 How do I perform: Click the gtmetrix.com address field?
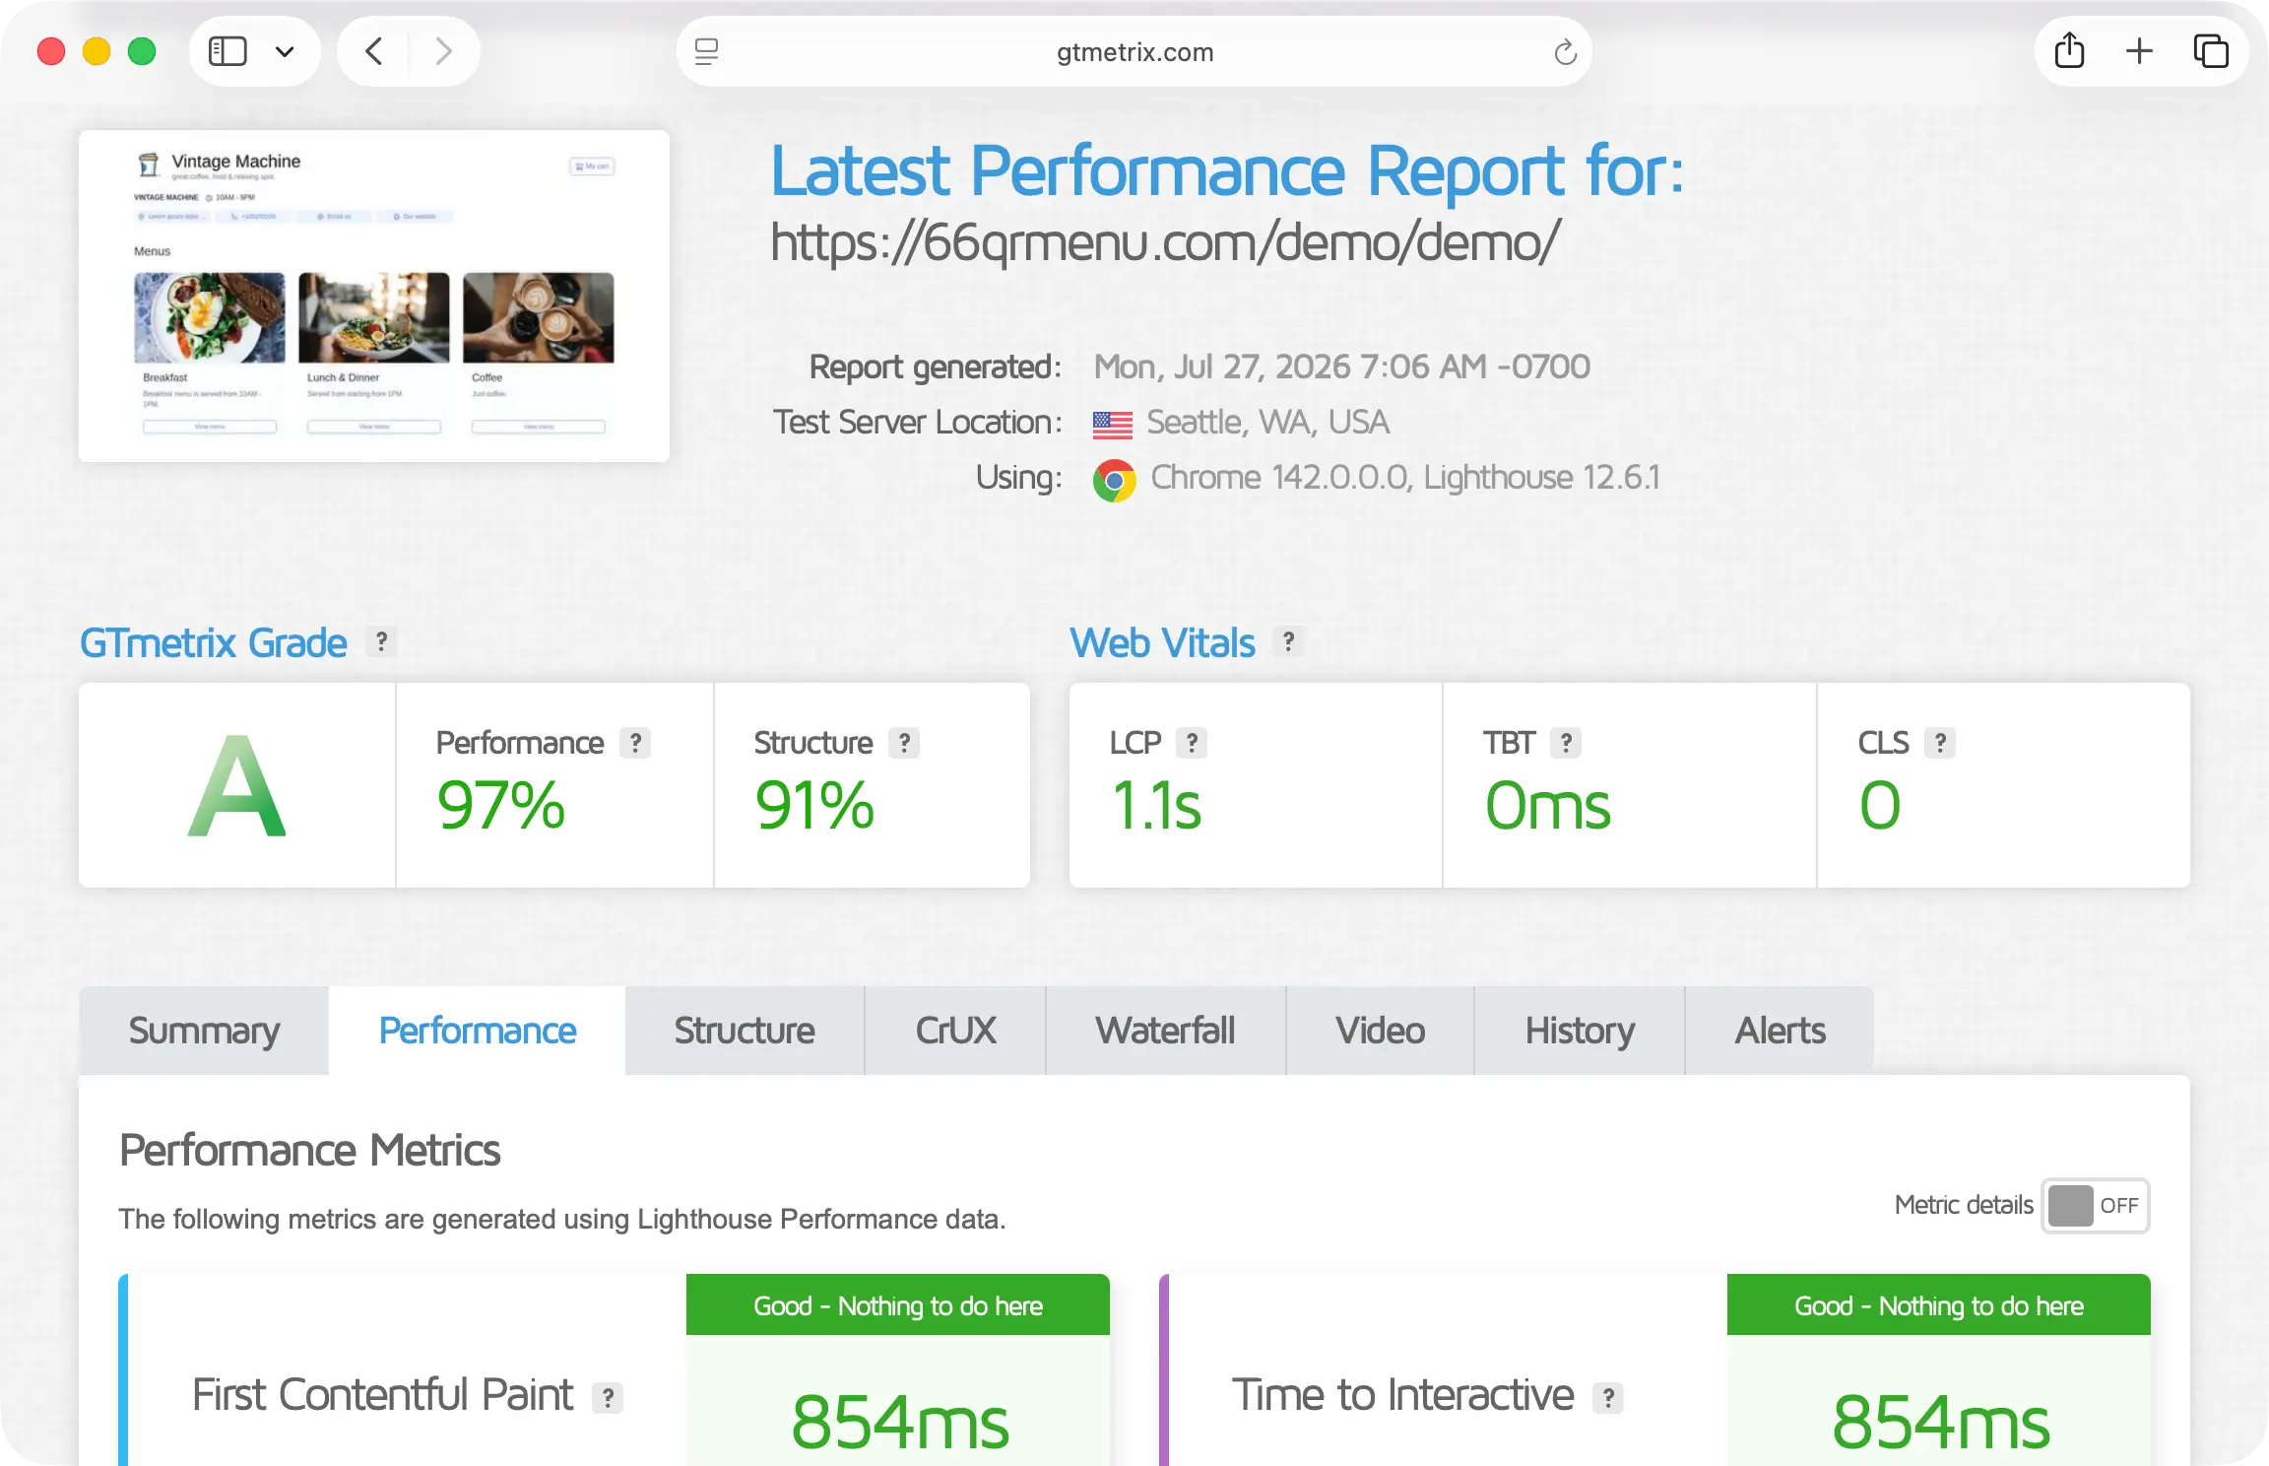pyautogui.click(x=1134, y=51)
